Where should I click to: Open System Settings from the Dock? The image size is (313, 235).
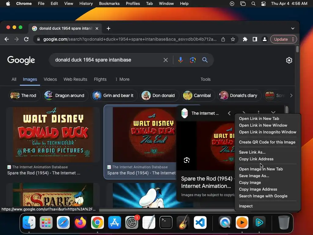[x=132, y=222]
